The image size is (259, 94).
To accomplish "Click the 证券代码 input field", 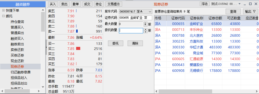I will coord(135,18).
